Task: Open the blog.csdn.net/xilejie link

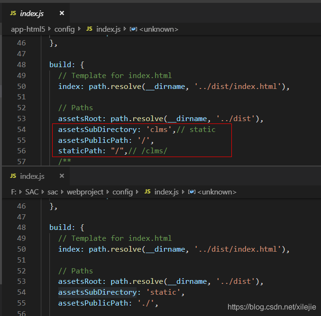Action: (x=272, y=307)
